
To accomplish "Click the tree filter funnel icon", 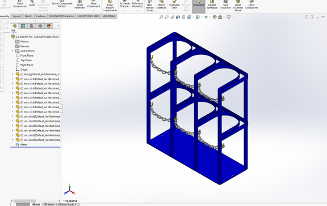I will 13,32.
